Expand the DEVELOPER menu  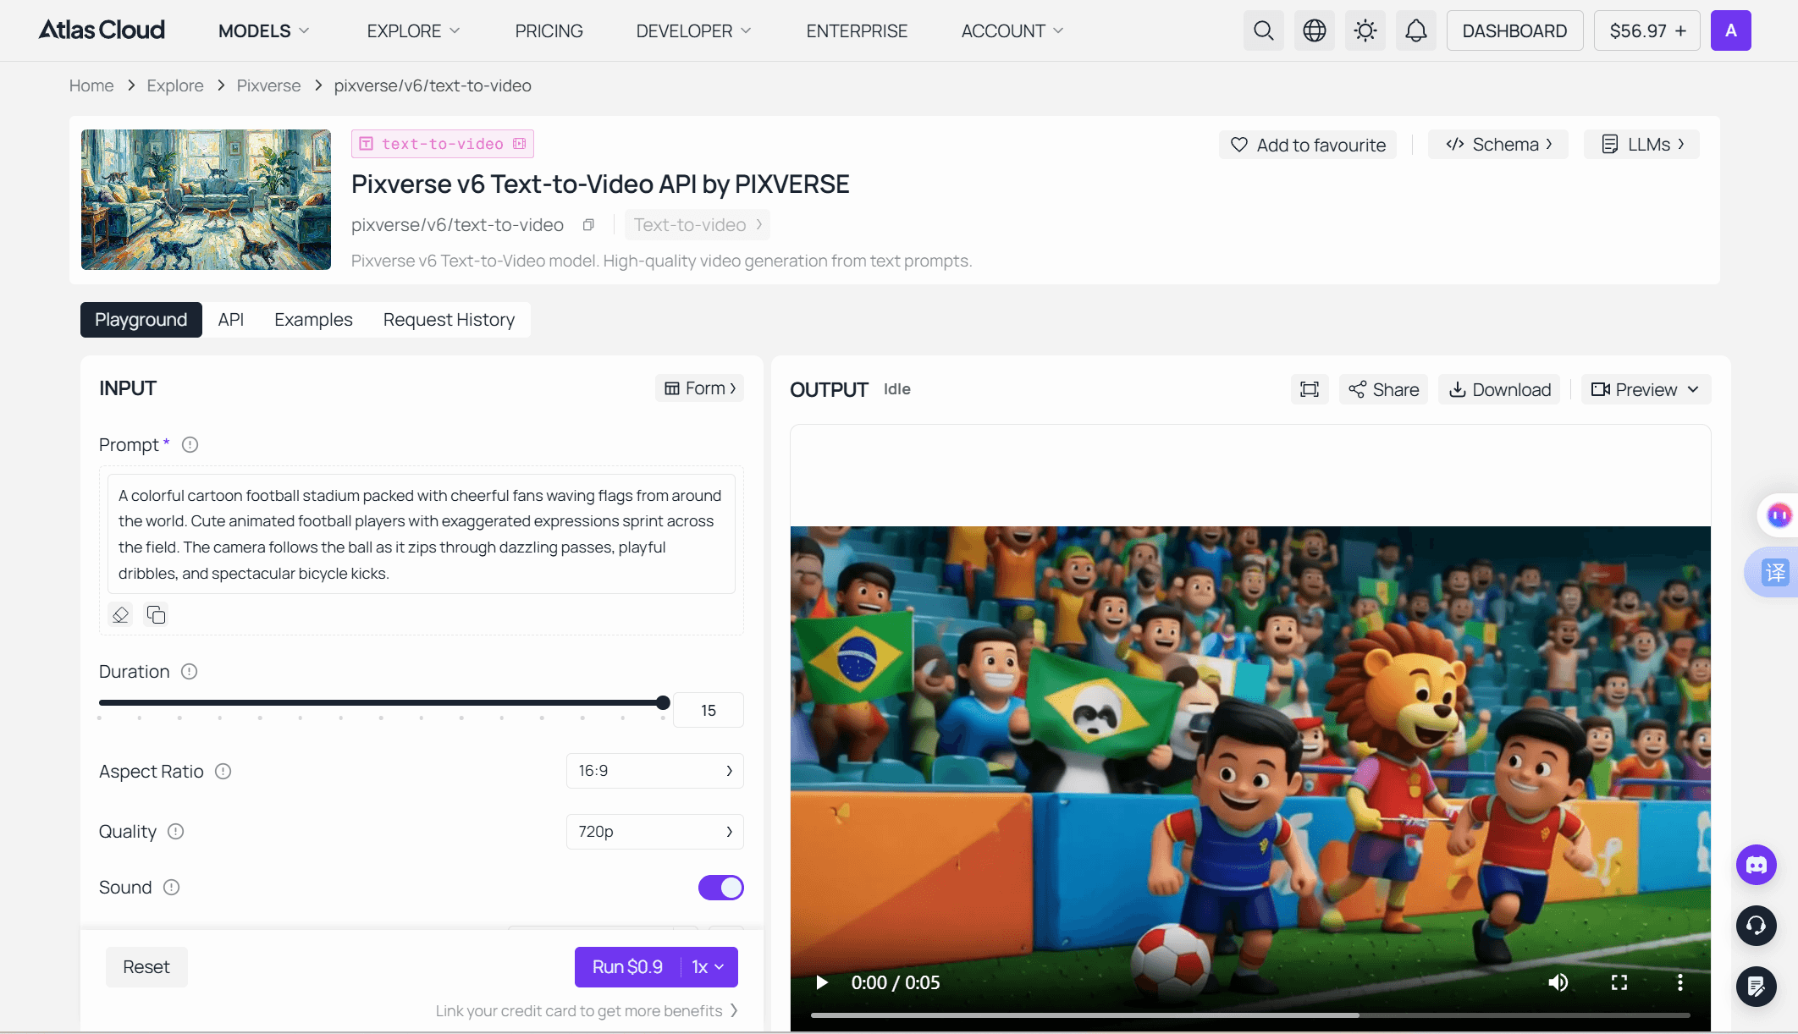click(x=693, y=31)
